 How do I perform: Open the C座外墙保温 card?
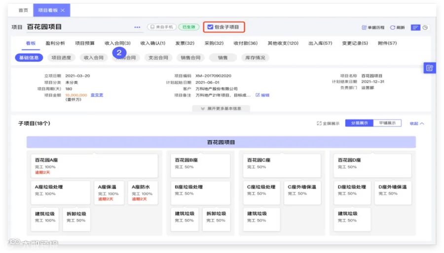(302, 193)
